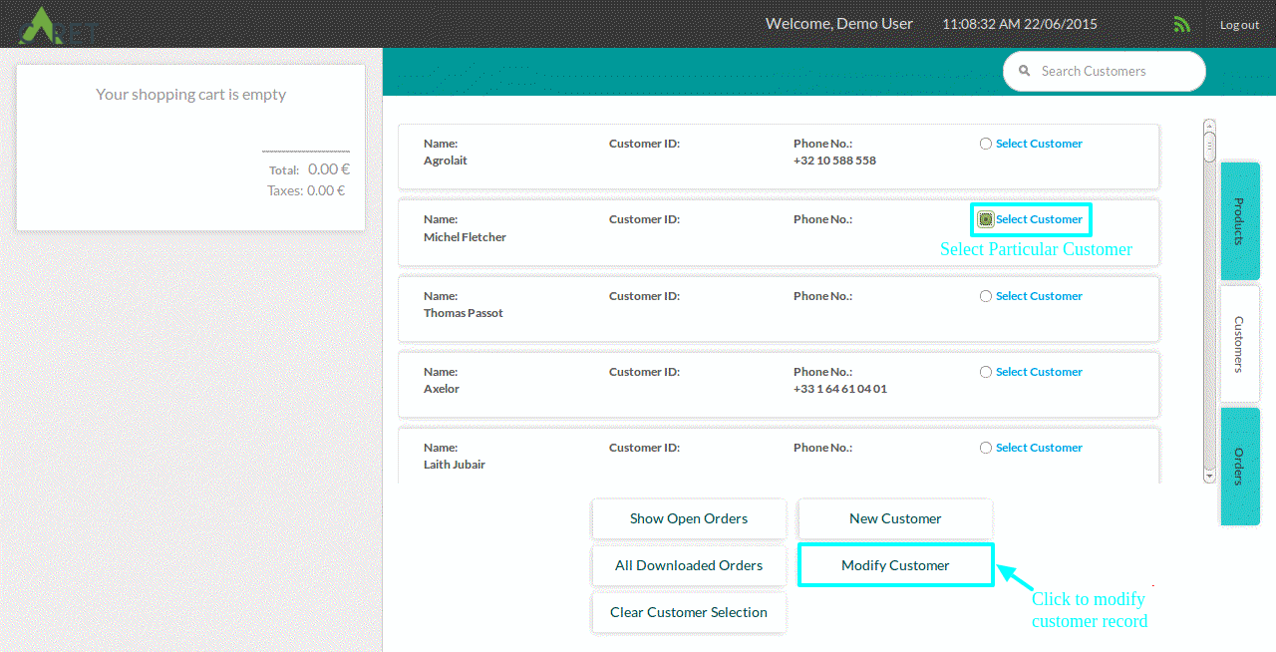Toggle Michel Fletcher's Select Customer radio button

point(985,218)
